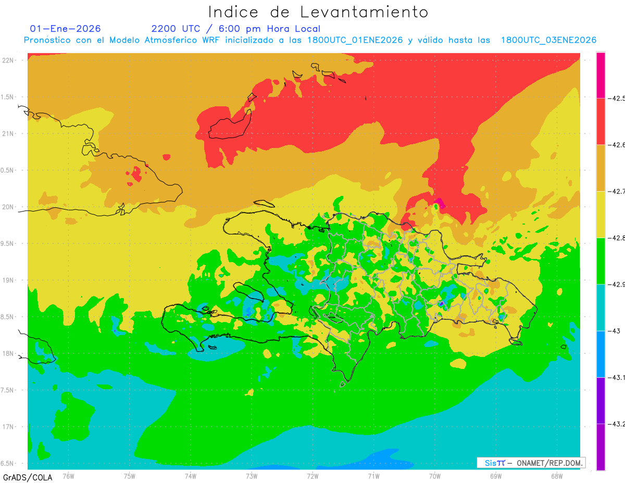Image resolution: width=625 pixels, height=483 pixels.
Task: Pick the red legend swatch below -42.5
Action: point(601,121)
